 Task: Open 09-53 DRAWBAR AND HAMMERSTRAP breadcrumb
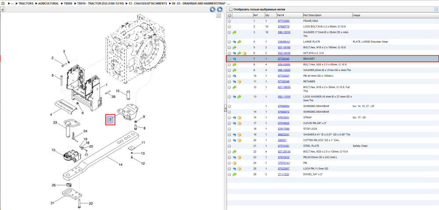tap(200, 4)
